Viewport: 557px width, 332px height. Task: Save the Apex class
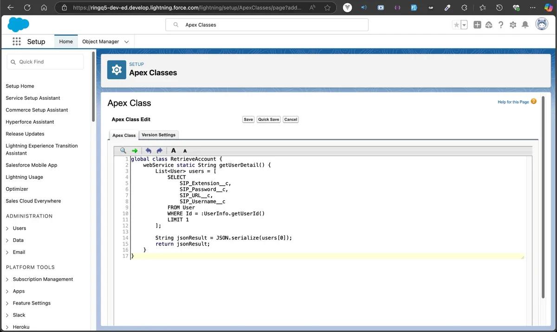tap(248, 119)
